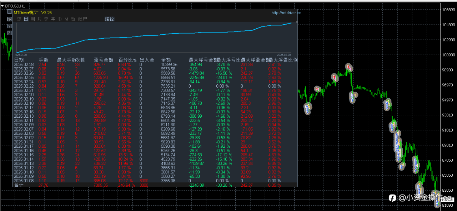Click the 合计 totals row label
The image size is (457, 211).
click(x=19, y=185)
